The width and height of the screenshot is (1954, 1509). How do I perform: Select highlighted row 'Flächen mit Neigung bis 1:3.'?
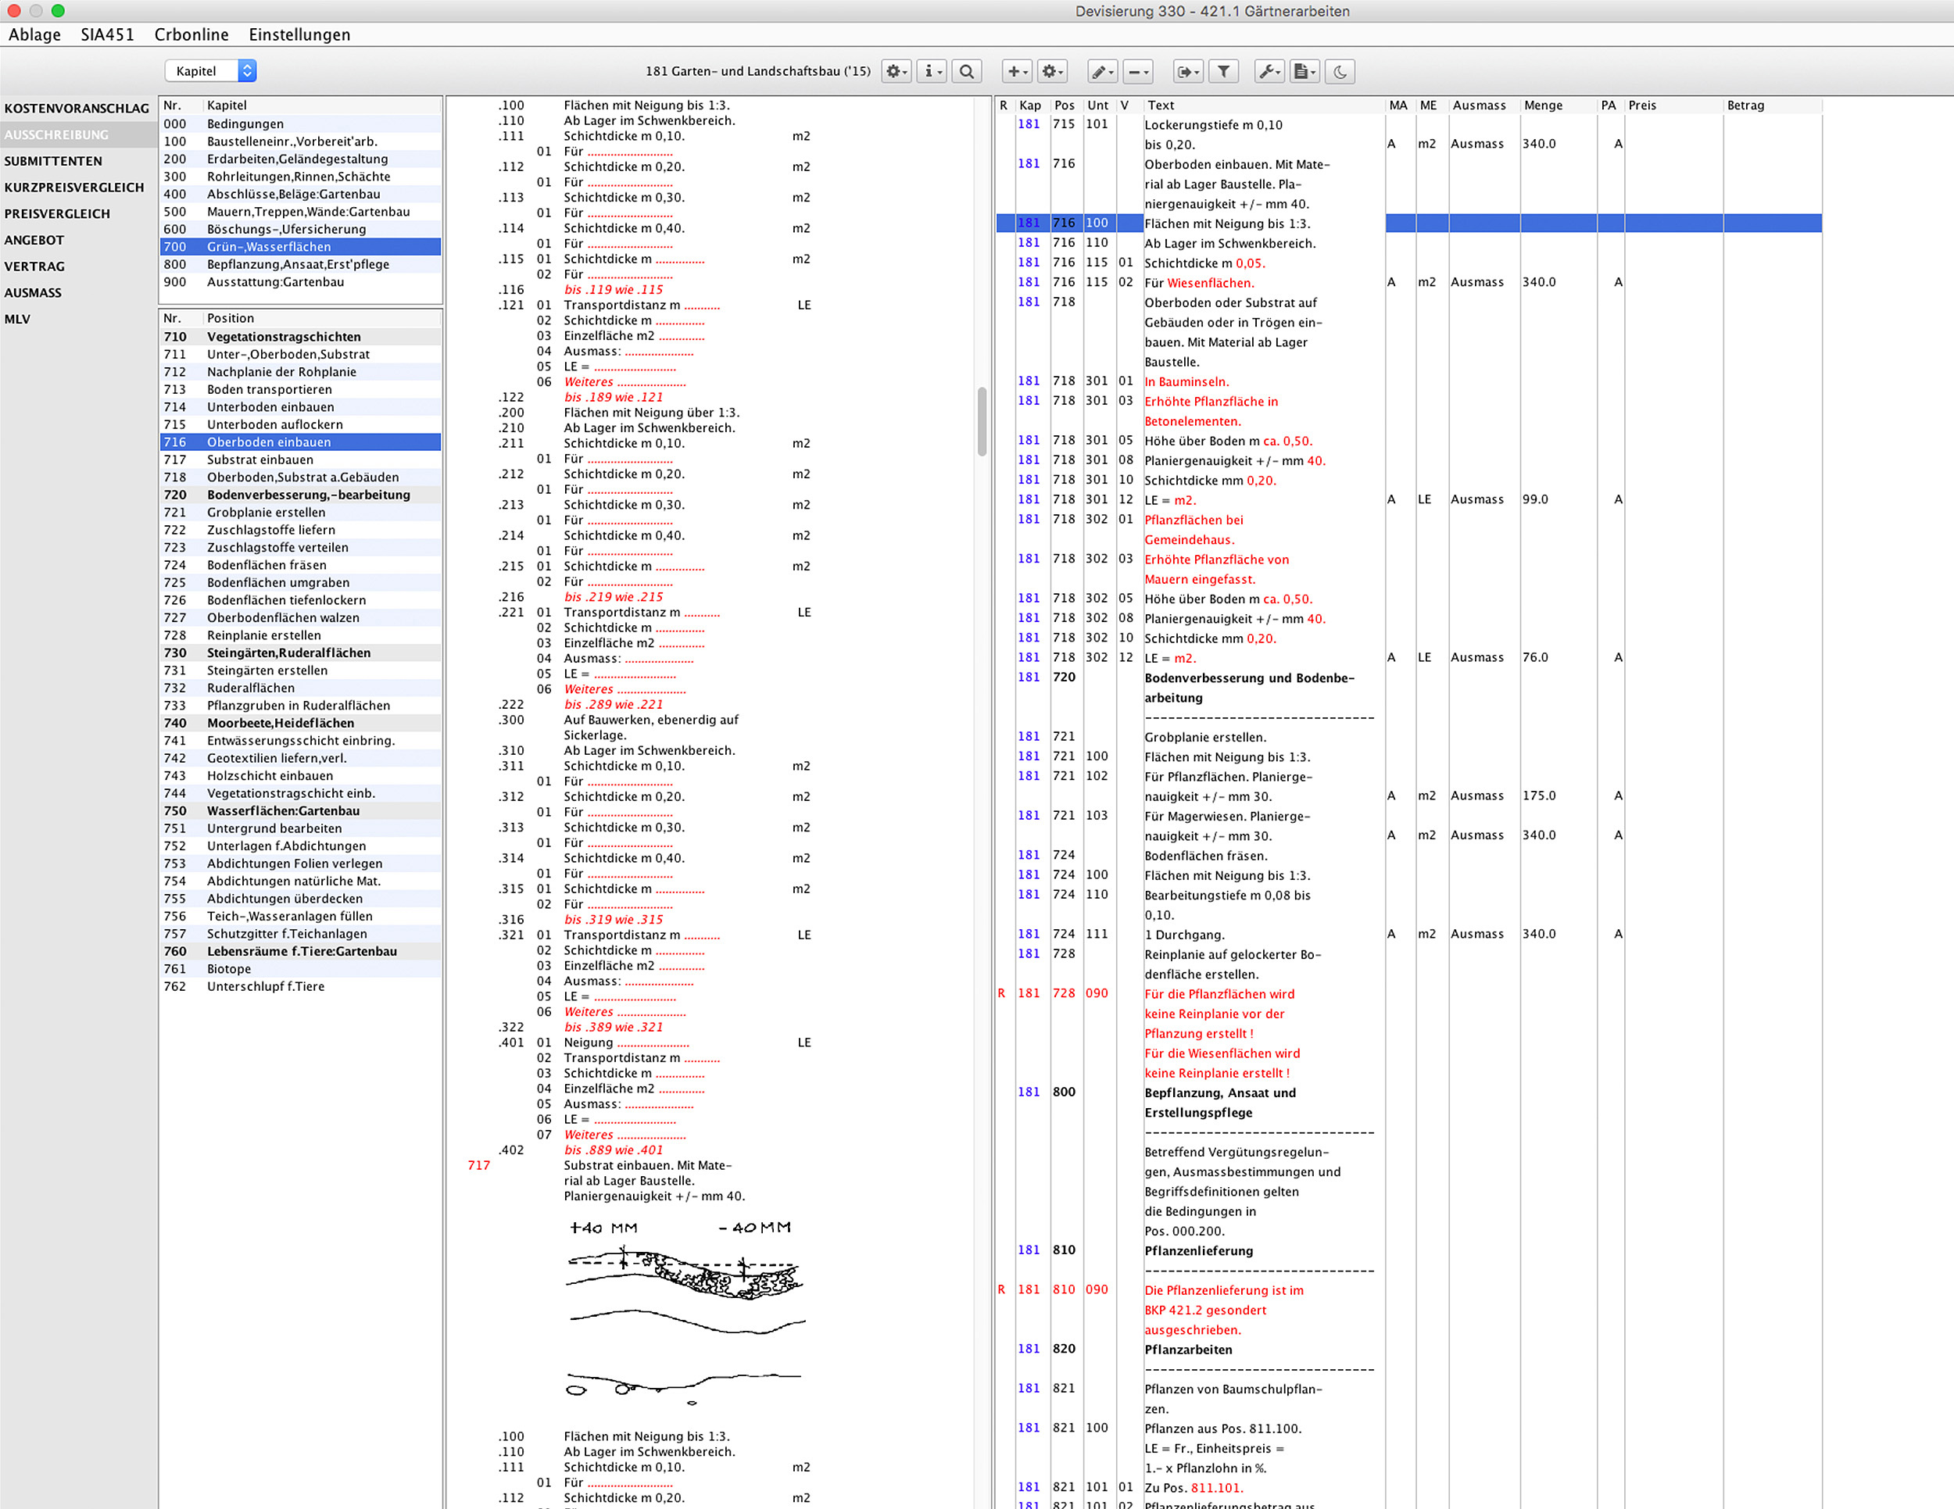point(1409,223)
